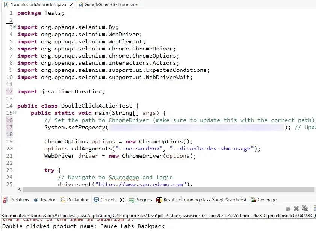Image resolution: width=316 pixels, height=231 pixels.
Task: Collapse the main method fold at line 15
Action: (15, 112)
